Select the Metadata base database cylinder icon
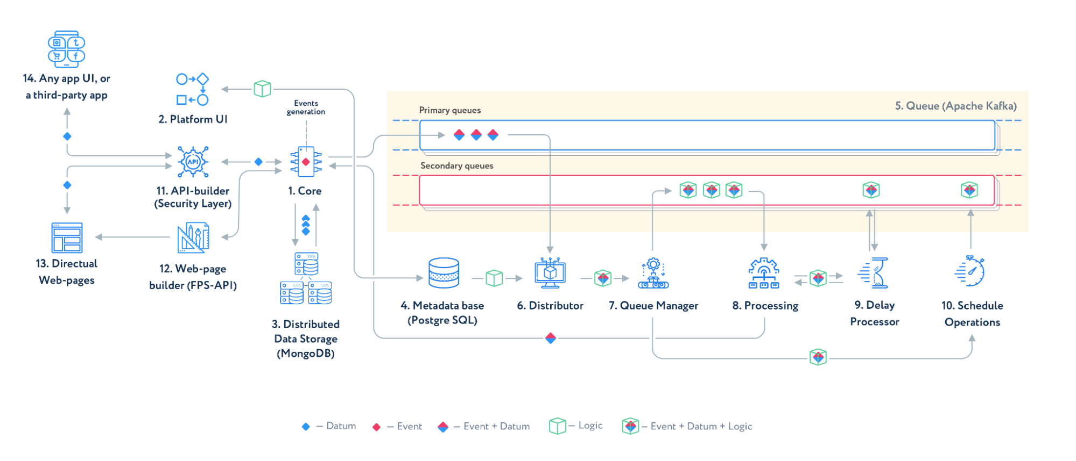 click(444, 273)
